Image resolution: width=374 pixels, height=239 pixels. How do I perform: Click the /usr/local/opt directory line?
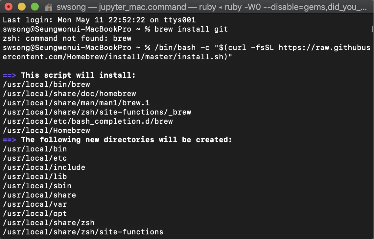[35, 214]
